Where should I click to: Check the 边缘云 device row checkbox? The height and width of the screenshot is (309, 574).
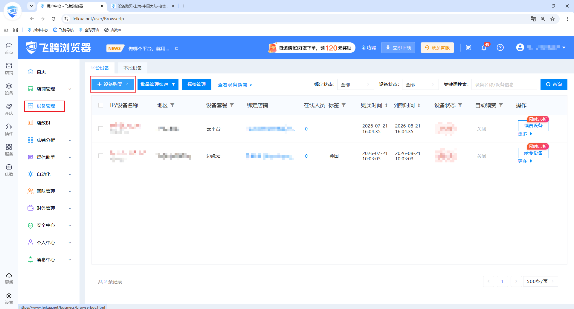pos(101,156)
